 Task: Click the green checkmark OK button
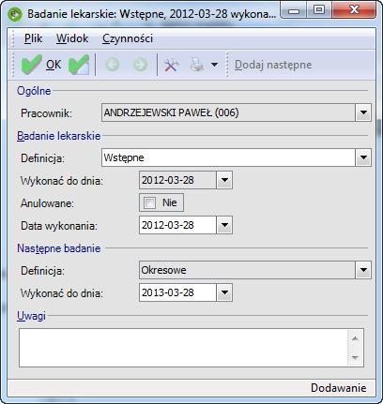[x=41, y=65]
